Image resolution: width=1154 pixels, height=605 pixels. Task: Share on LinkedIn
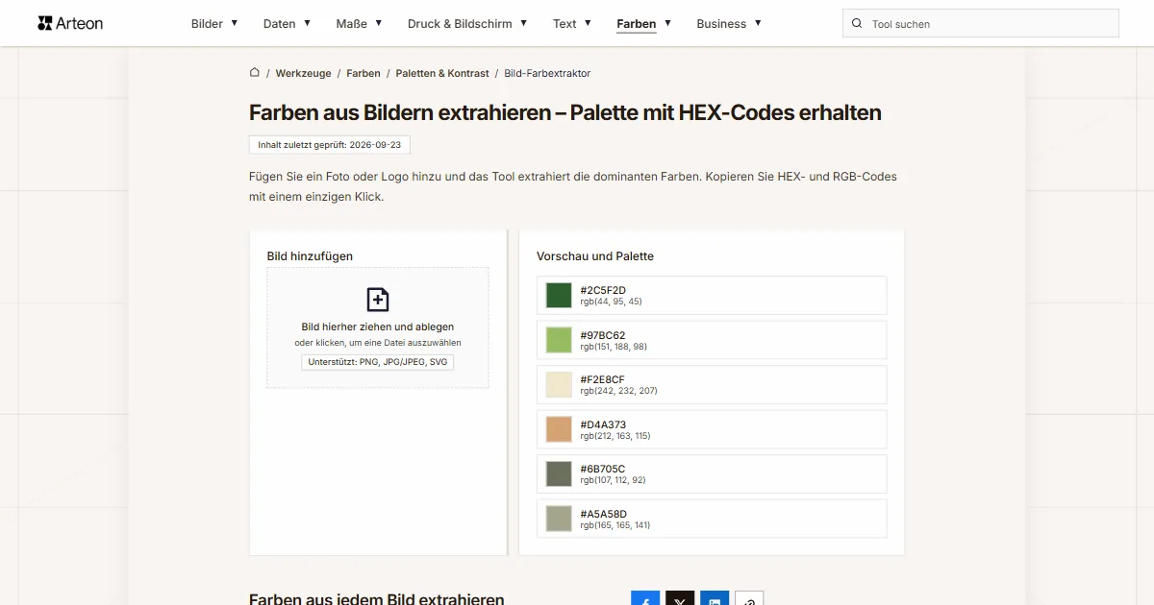click(x=715, y=597)
